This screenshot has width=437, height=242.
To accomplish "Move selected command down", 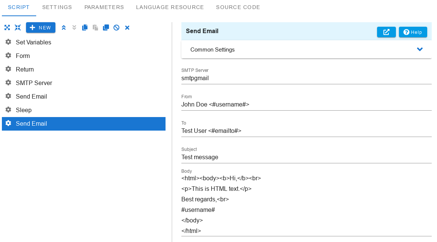I will coord(74,27).
